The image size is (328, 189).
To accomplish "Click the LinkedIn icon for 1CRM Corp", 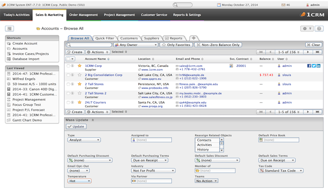I will coord(318,66).
